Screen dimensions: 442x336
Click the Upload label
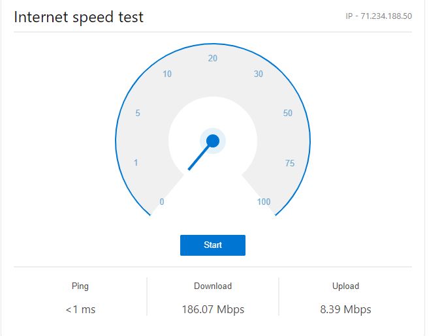point(345,286)
